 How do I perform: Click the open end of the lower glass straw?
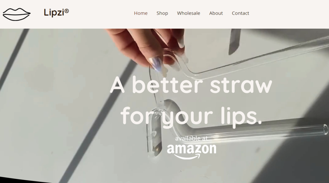click(325, 129)
